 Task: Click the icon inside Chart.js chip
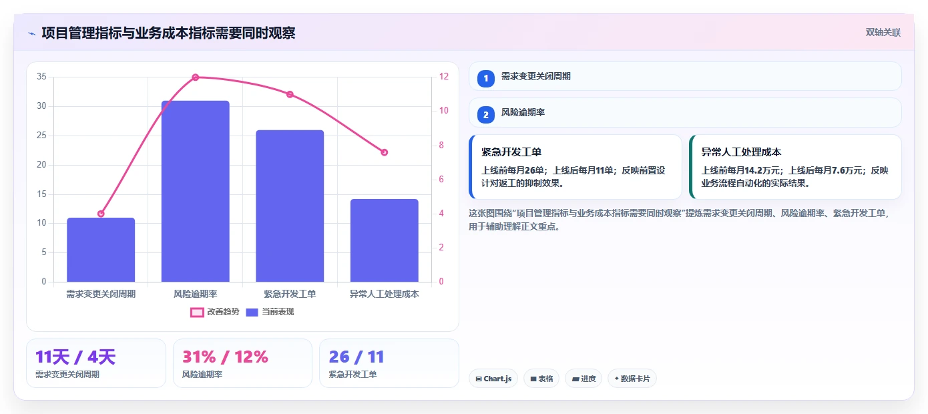coord(479,379)
